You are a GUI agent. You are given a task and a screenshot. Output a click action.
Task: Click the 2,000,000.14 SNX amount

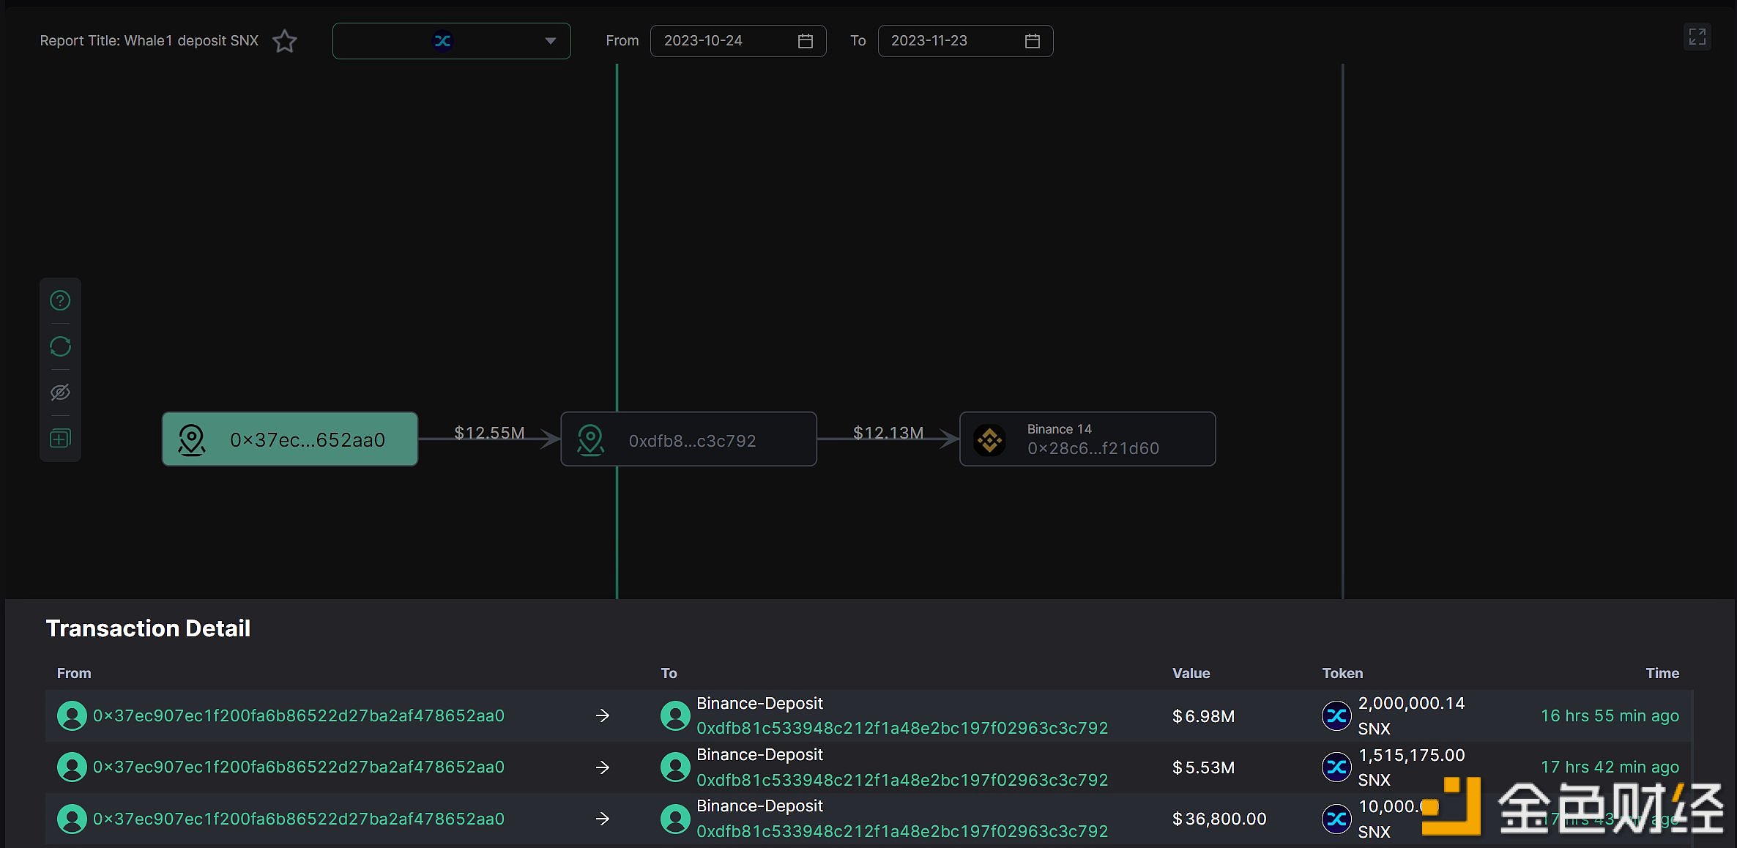click(1412, 715)
